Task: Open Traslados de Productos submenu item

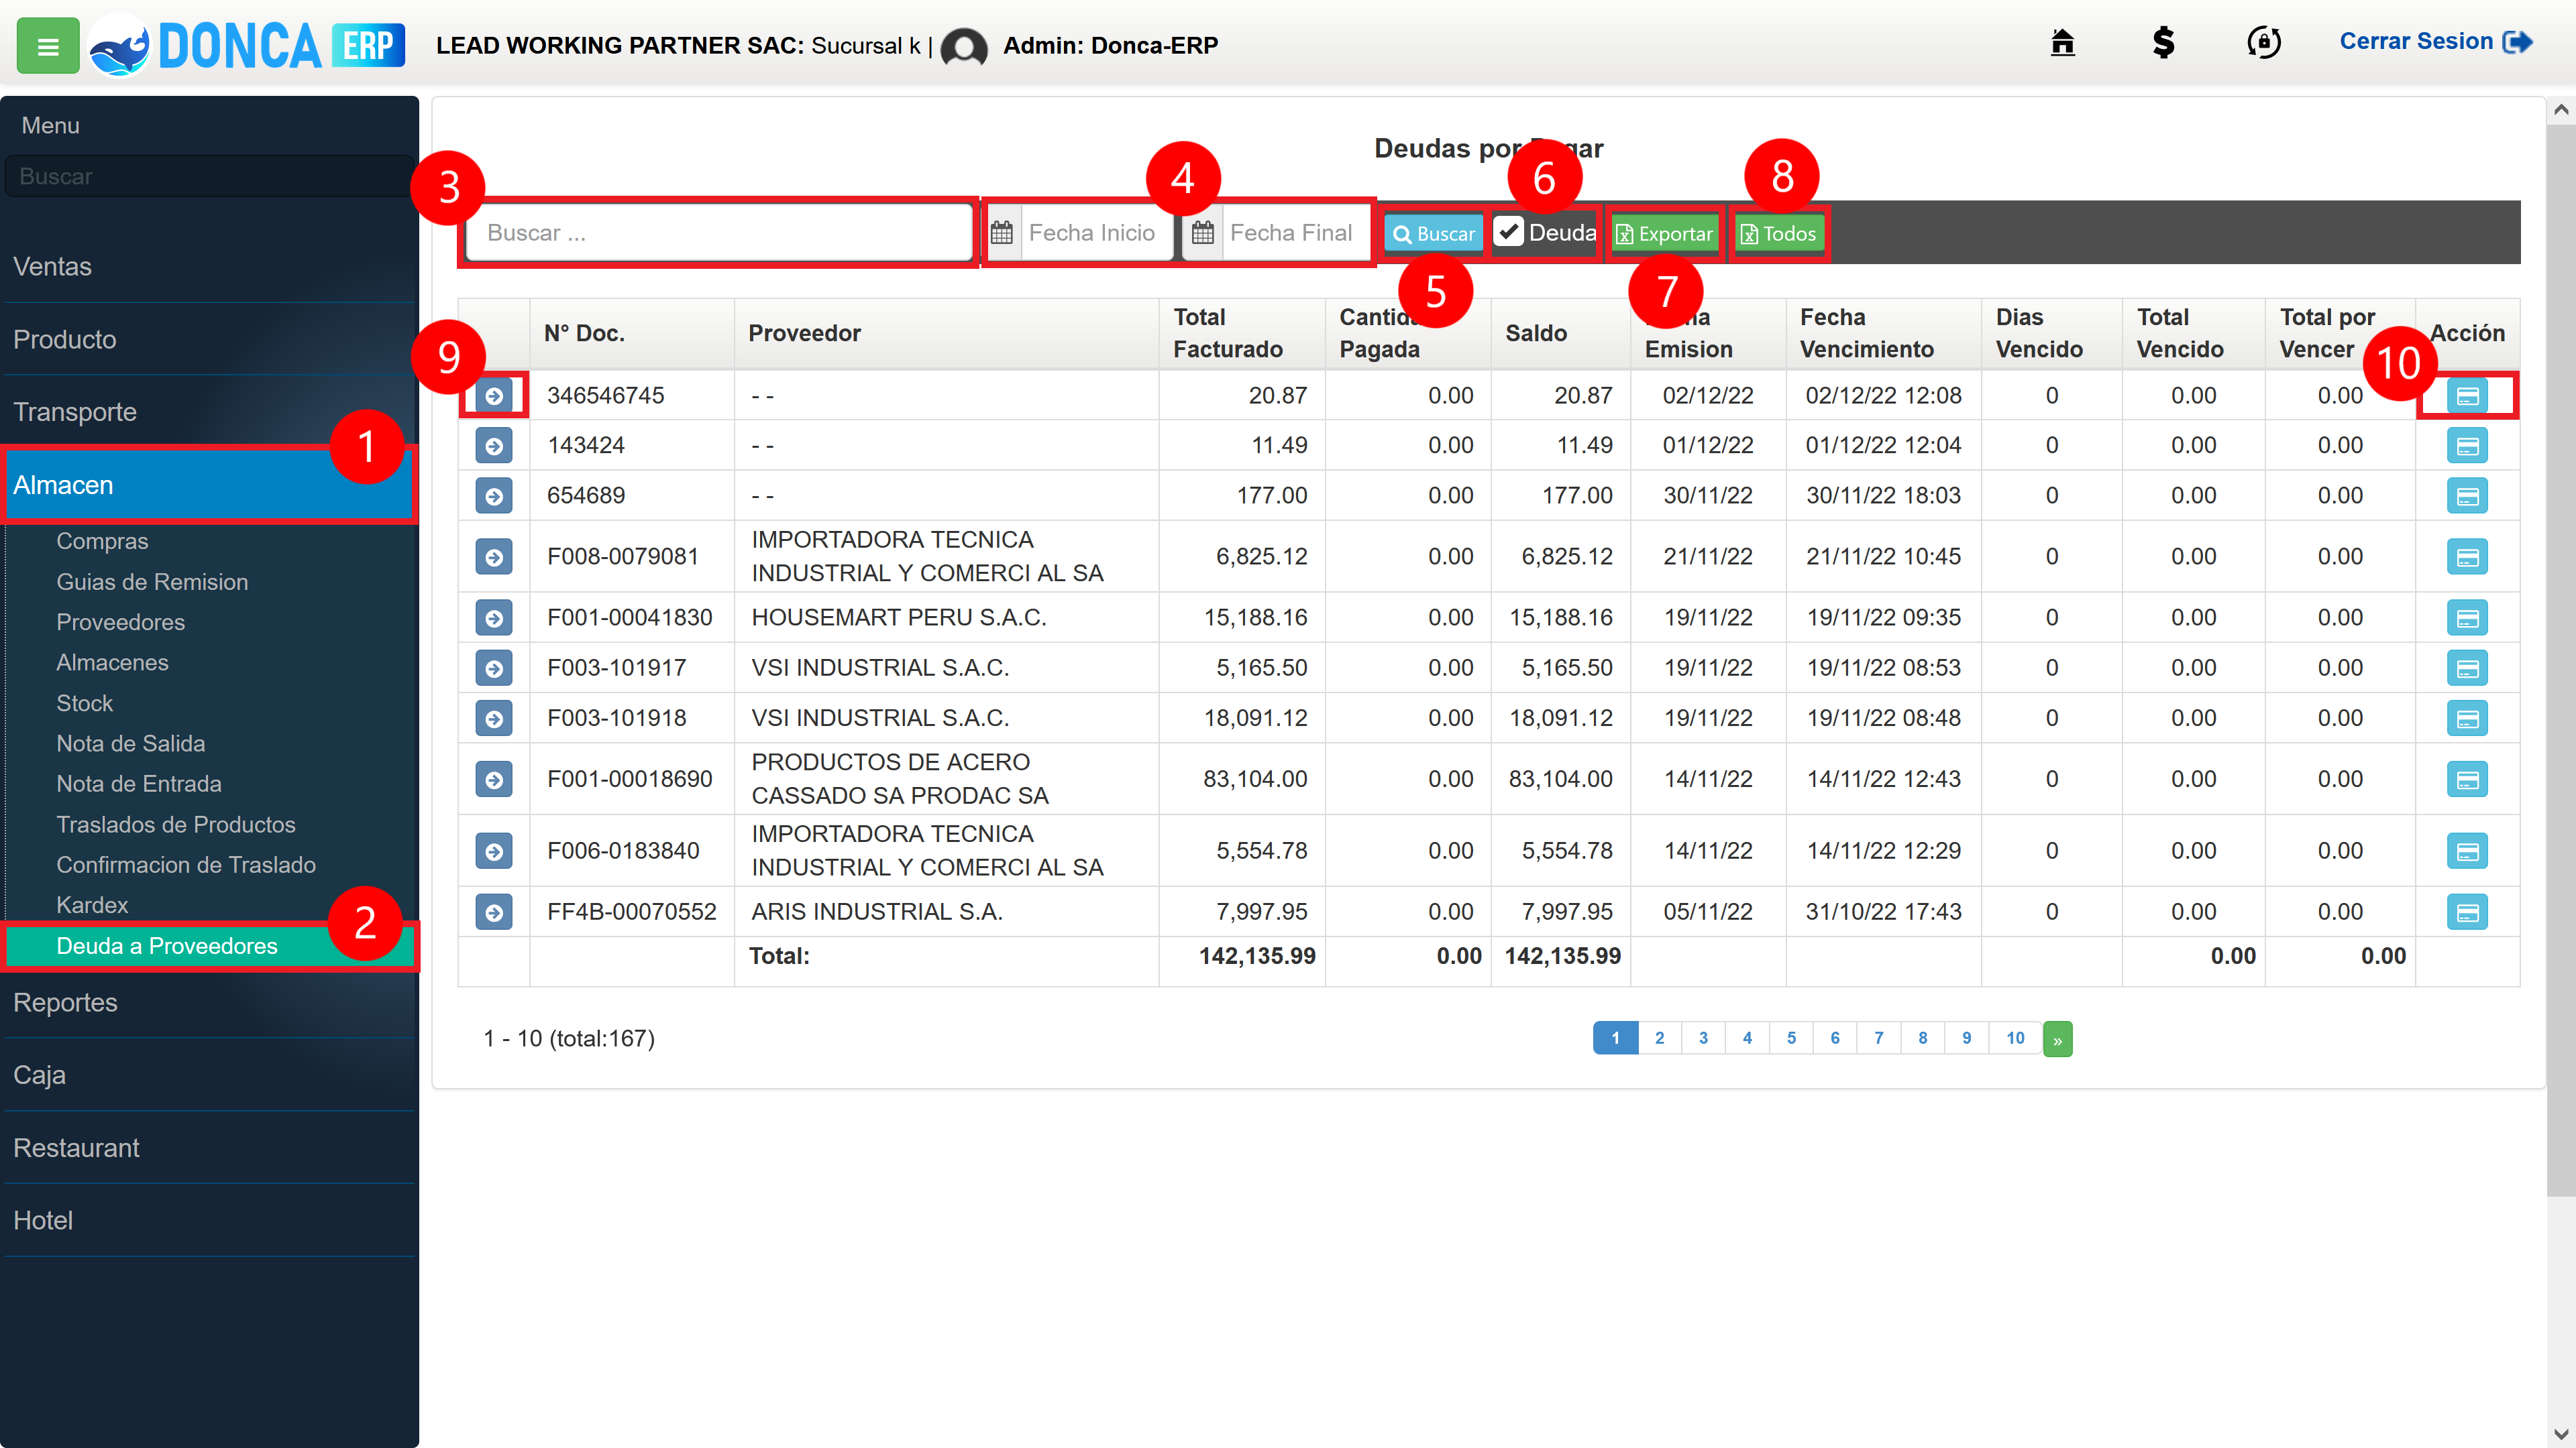Action: (175, 825)
